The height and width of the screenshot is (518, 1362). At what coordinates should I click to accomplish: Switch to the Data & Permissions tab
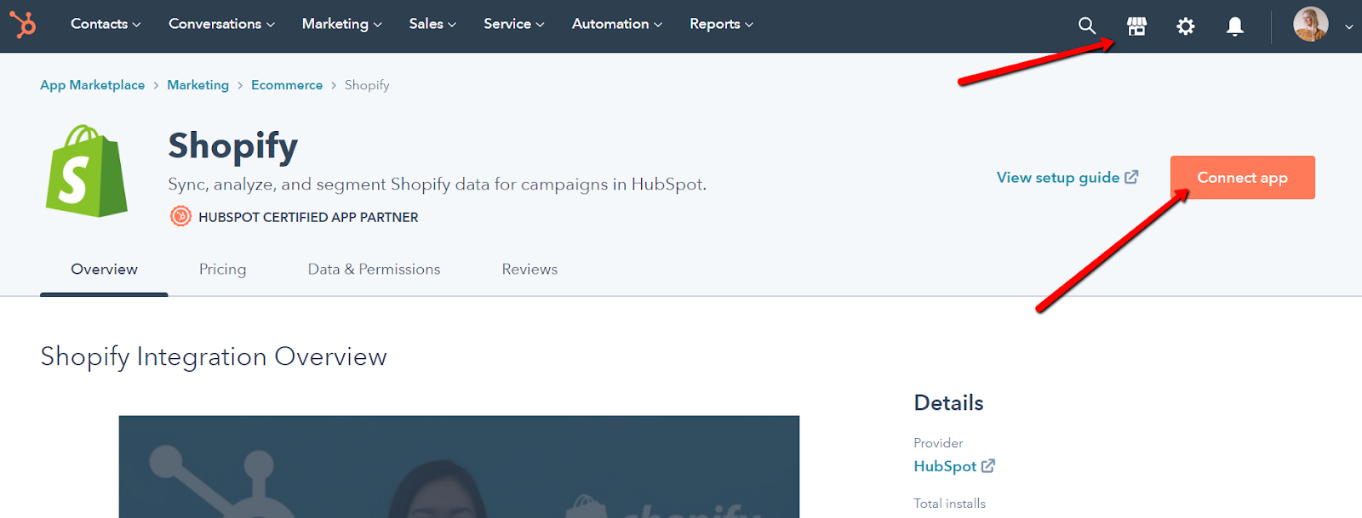tap(374, 270)
